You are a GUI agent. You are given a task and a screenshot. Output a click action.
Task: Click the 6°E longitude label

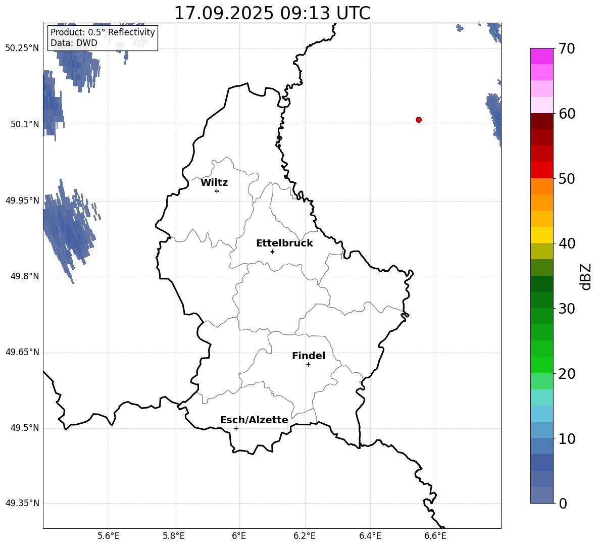tap(239, 536)
